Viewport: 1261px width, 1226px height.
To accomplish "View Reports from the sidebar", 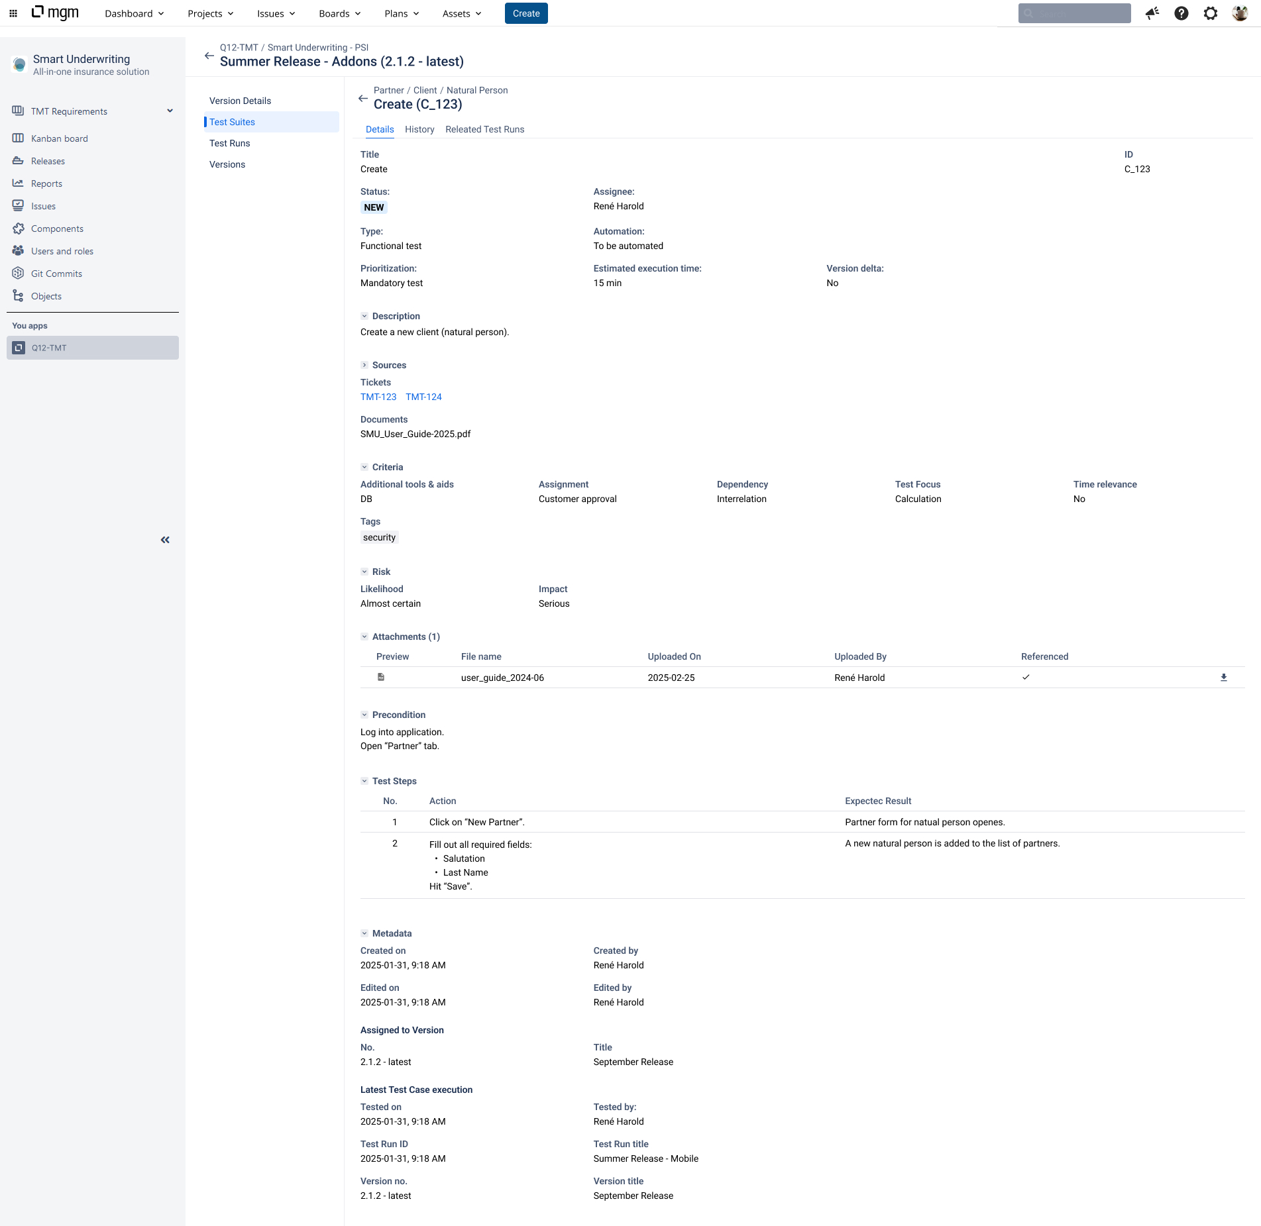I will point(46,183).
